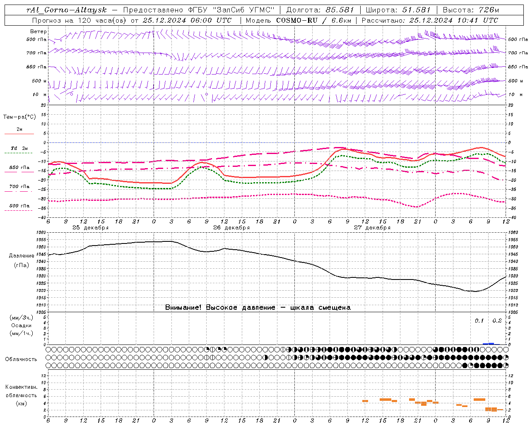Click the 26 декабря date label
The width and height of the screenshot is (530, 424).
(x=231, y=228)
